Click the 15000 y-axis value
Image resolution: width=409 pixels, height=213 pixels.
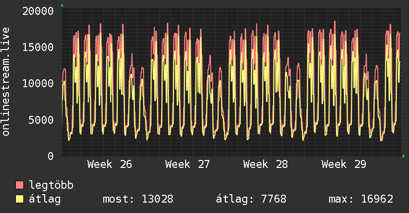[38, 48]
